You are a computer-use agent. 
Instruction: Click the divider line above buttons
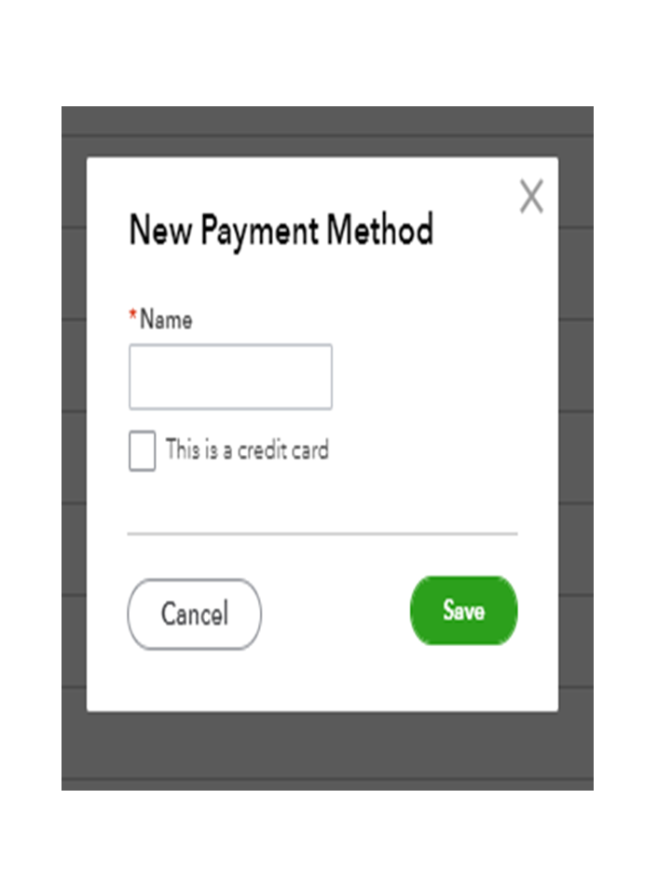(x=322, y=533)
